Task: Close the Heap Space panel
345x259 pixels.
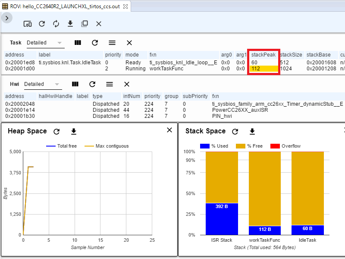Action: click(169, 130)
